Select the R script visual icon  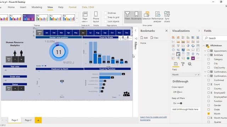click(193, 54)
